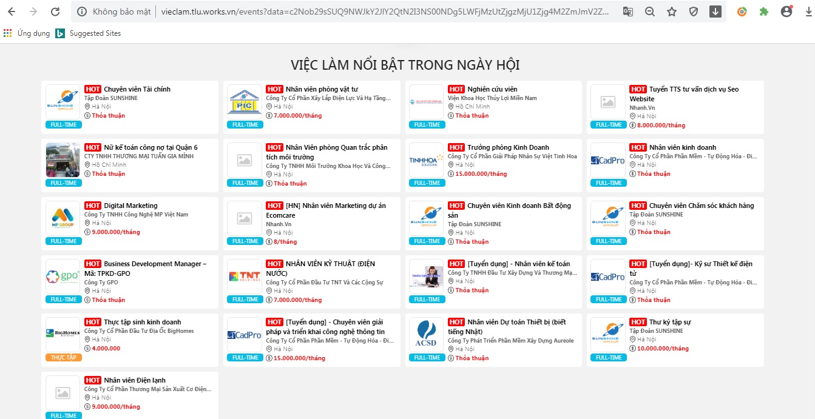Open the Suggested Sites bookmark

pyautogui.click(x=89, y=33)
